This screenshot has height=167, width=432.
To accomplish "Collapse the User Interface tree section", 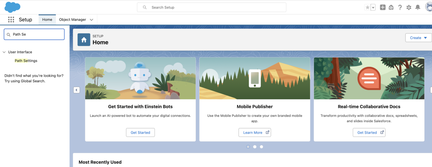I will (x=4, y=52).
